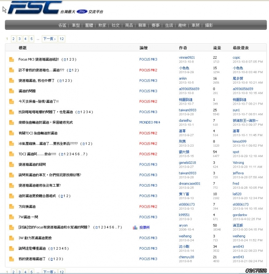
Task: Click 下一頁 in top pagination
Action: (49, 39)
